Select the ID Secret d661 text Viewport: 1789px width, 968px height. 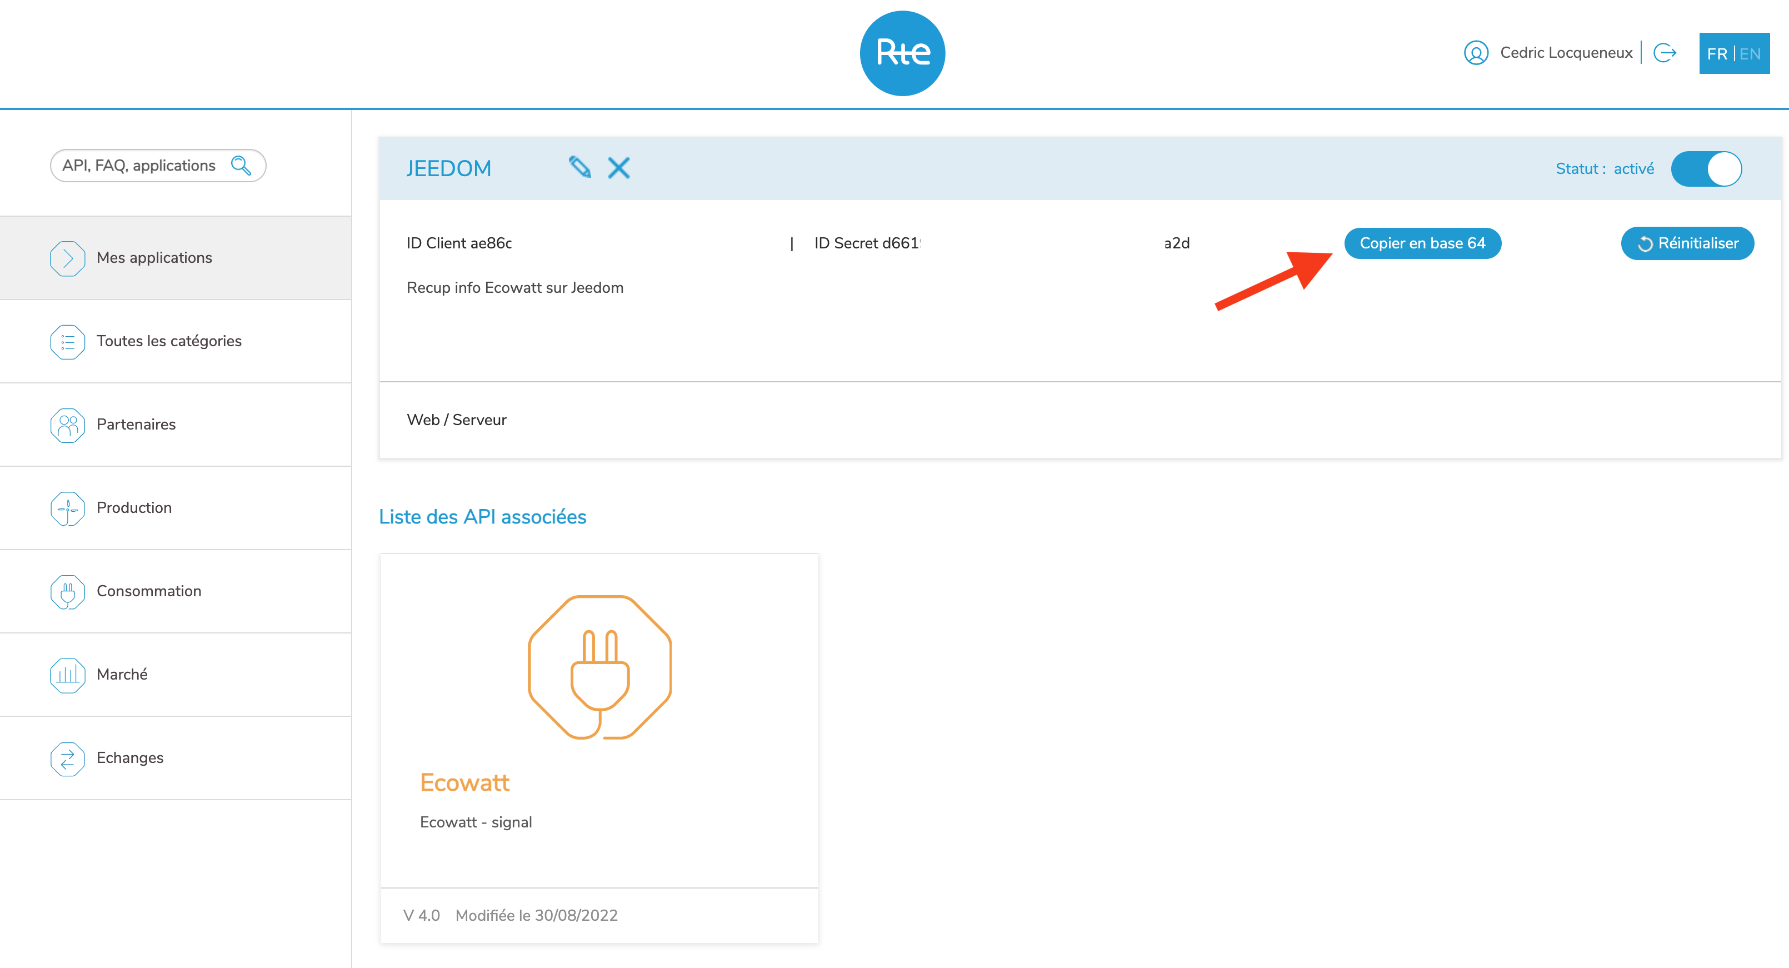[867, 243]
